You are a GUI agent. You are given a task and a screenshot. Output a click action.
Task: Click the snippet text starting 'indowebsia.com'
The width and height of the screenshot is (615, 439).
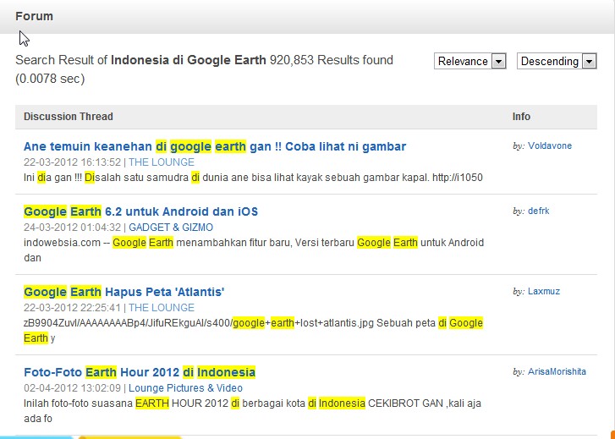254,243
